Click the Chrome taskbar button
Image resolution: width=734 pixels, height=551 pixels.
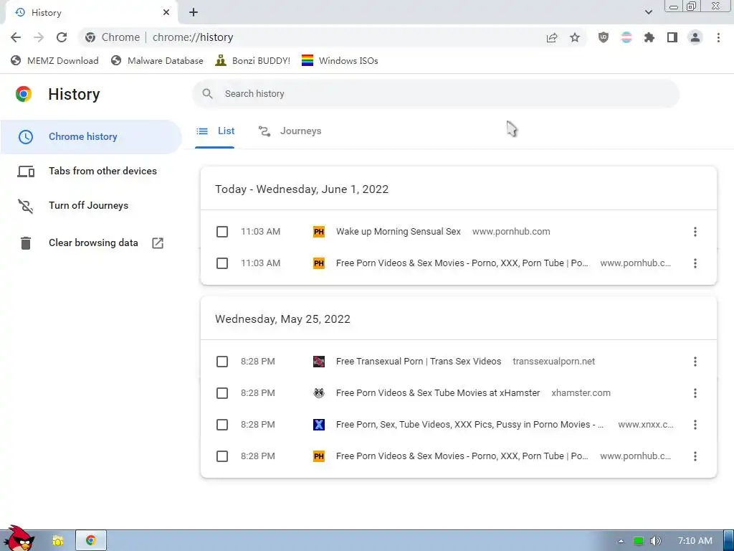tap(91, 541)
